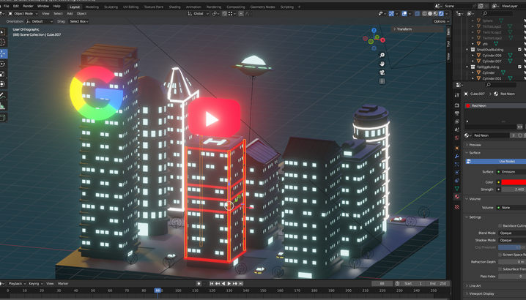
Task: Click the blue Z axis on navigation gizmo
Action: (374, 30)
